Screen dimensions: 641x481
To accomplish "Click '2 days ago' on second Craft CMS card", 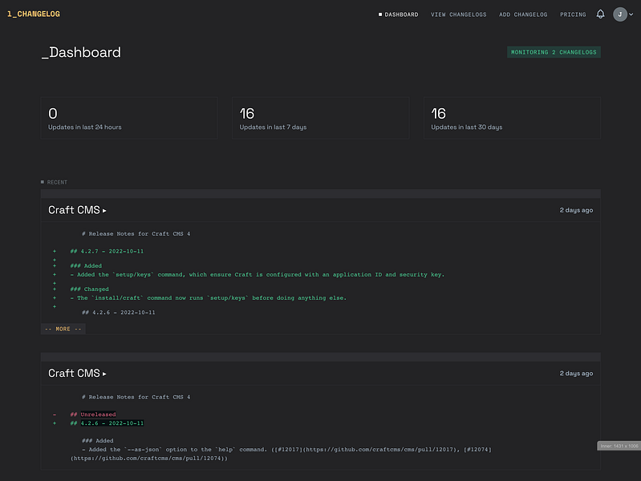I will coord(576,373).
